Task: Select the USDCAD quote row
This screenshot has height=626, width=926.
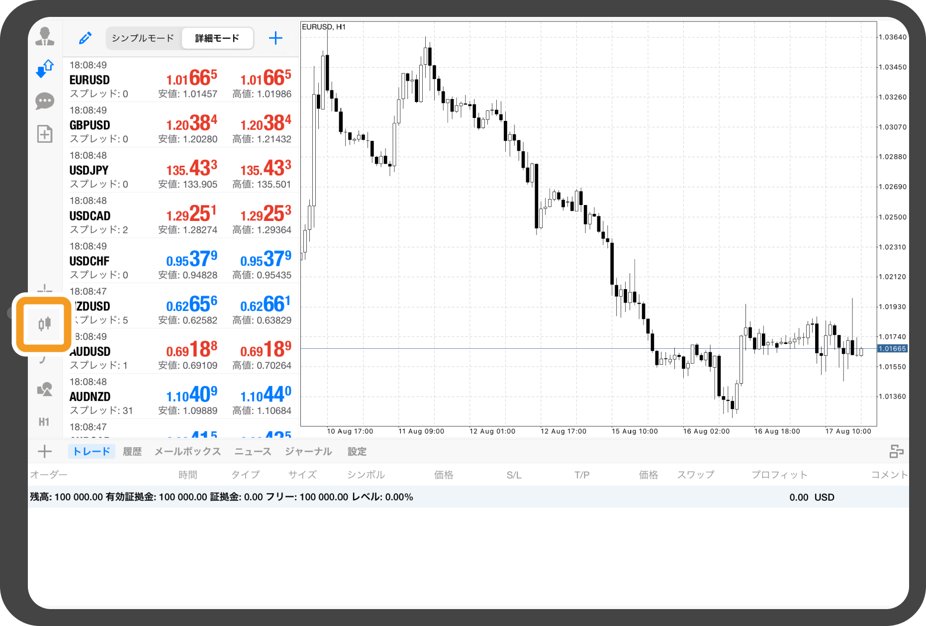Action: [181, 215]
